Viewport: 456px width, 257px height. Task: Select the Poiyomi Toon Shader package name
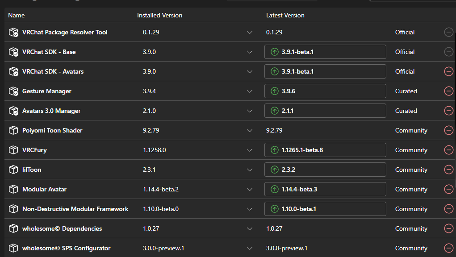coord(52,130)
